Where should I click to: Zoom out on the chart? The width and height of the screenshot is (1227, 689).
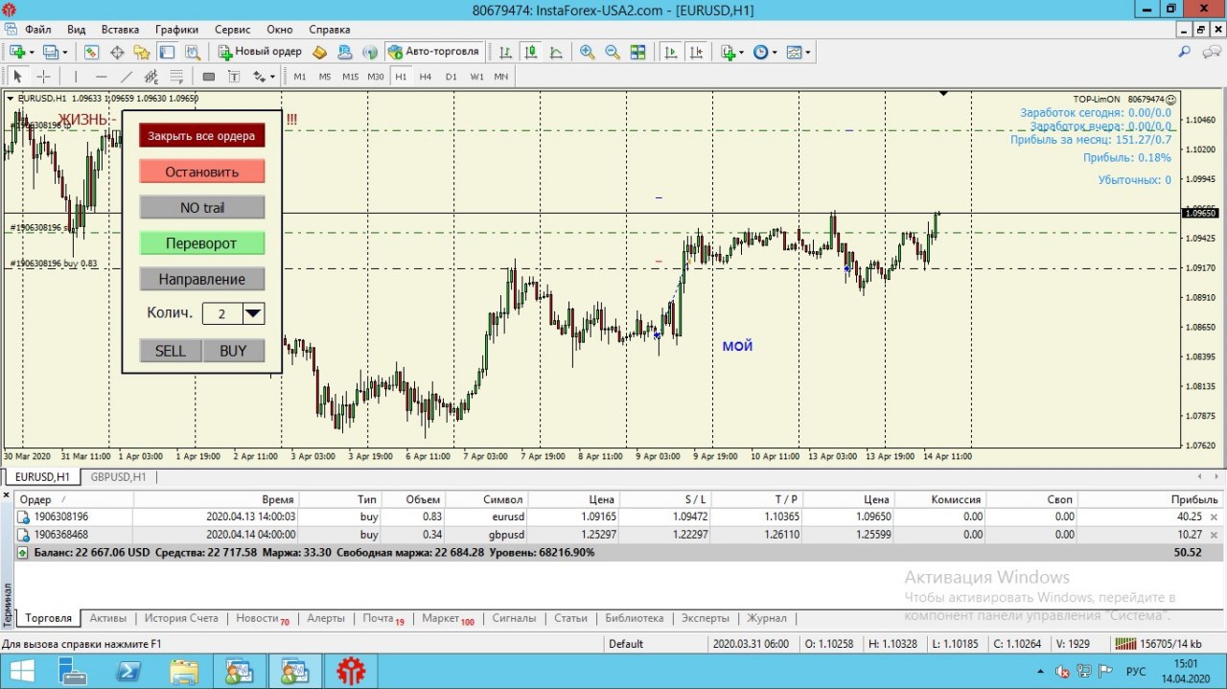pyautogui.click(x=613, y=52)
